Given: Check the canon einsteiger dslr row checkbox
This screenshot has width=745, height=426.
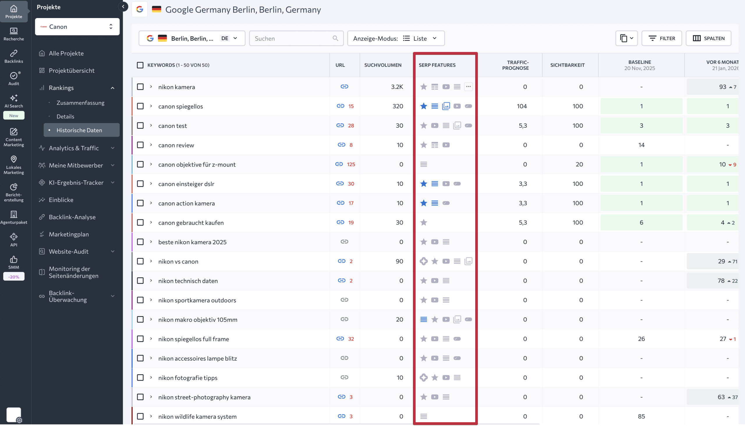Looking at the screenshot, I should [x=140, y=184].
